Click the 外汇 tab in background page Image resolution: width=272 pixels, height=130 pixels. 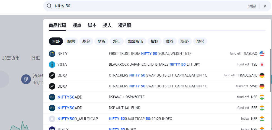point(36,58)
